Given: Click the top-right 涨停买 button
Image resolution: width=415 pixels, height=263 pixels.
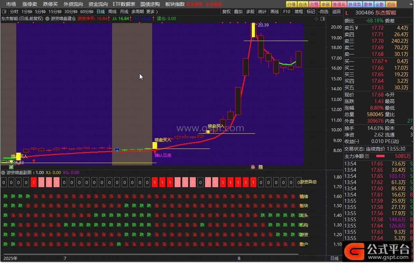Looking at the screenshot, I should tap(339, 4).
